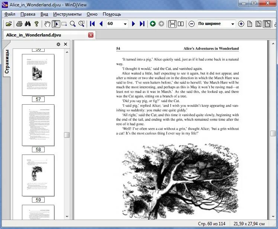Close the thumbnails side panel
The width and height of the screenshot is (278, 229).
[x=65, y=44]
